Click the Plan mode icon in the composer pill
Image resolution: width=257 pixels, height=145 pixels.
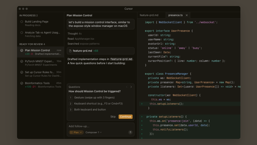click(72, 132)
